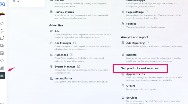Open Insights under Analyze and report
The height and width of the screenshot is (104, 188).
[131, 55]
